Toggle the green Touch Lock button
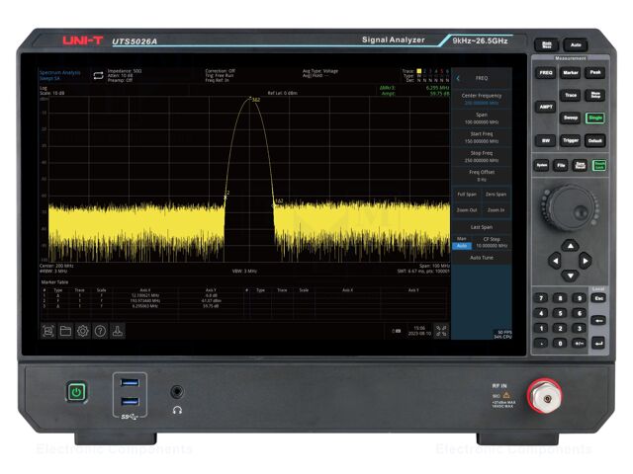This screenshot has width=633, height=474. pos(599,165)
